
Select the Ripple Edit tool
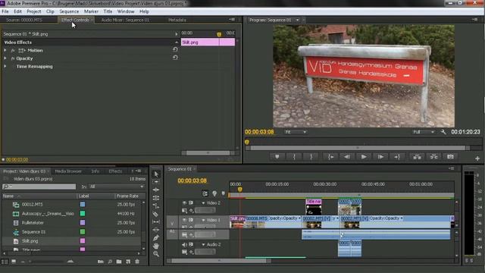156,190
